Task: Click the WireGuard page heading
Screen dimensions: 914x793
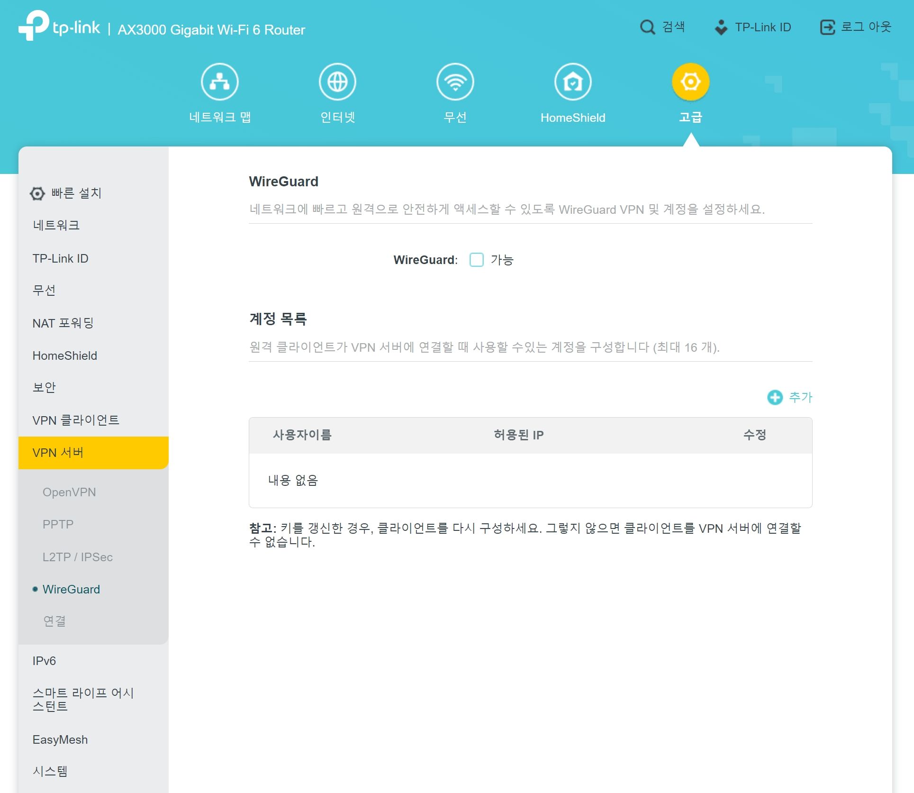Action: click(283, 182)
